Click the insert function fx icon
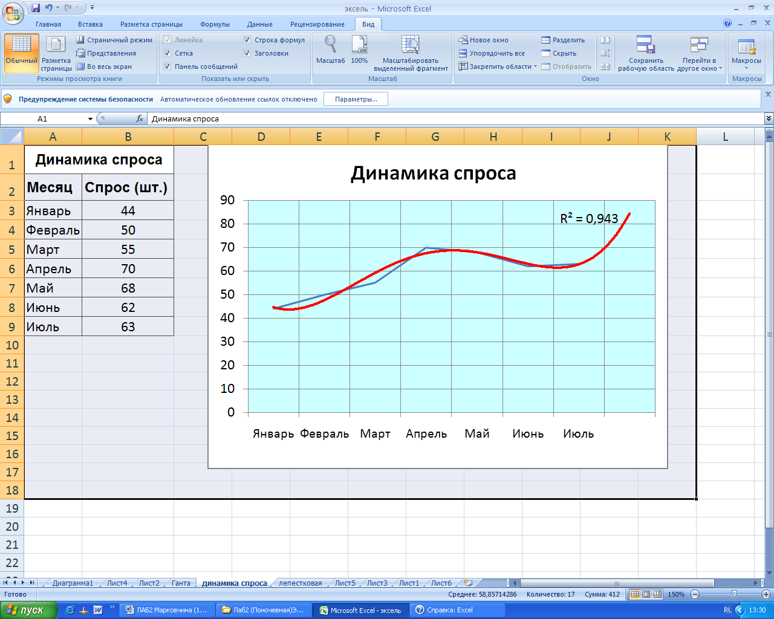 140,119
